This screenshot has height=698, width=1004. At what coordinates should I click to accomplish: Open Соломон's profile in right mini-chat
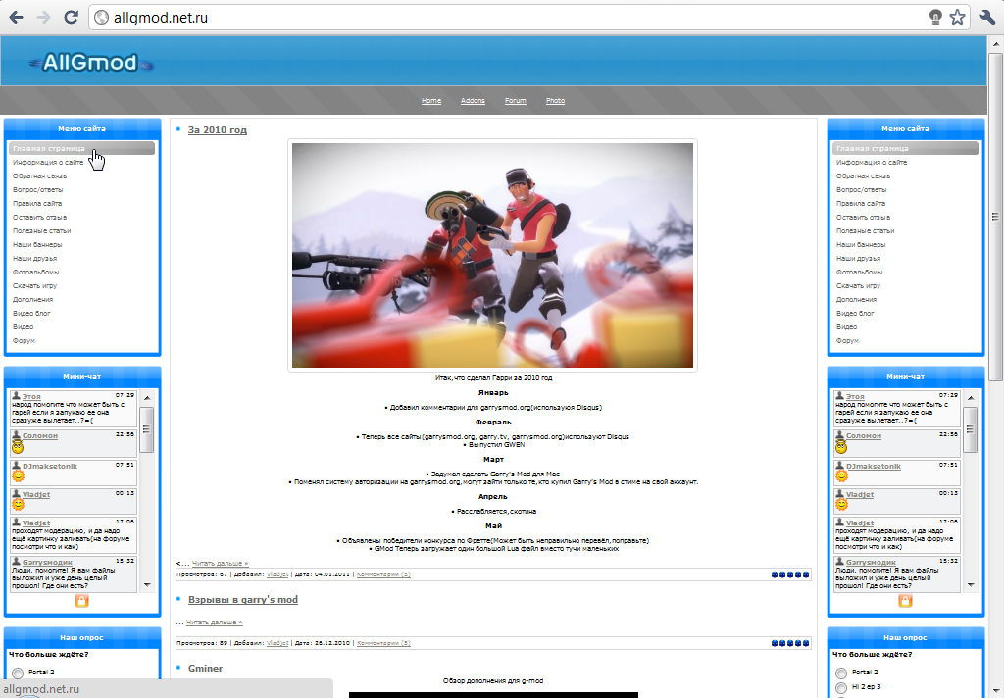coord(863,436)
